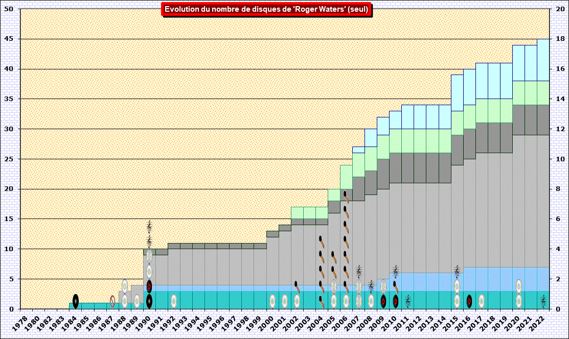Select the bottom CD icon in 2005
Image resolution: width=569 pixels, height=339 pixels.
(334, 301)
